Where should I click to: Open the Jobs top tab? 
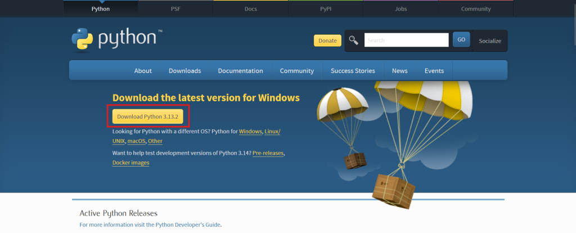[x=400, y=8]
